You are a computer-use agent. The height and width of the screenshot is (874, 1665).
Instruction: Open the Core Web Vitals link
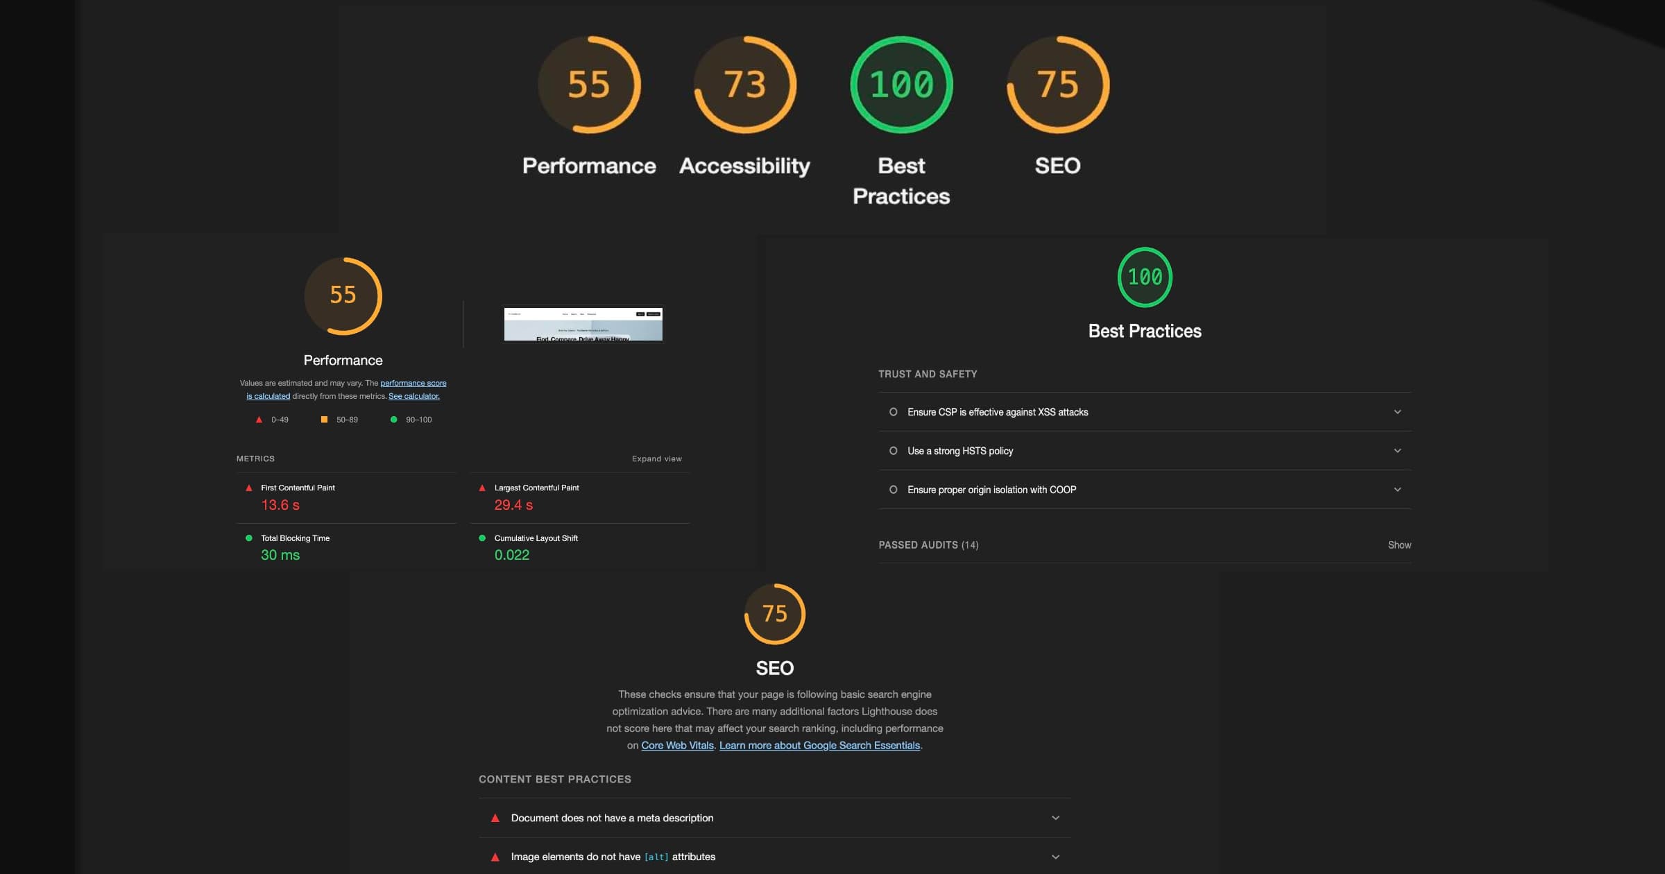point(677,746)
